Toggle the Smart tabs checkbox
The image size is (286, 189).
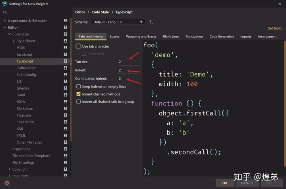[84, 54]
